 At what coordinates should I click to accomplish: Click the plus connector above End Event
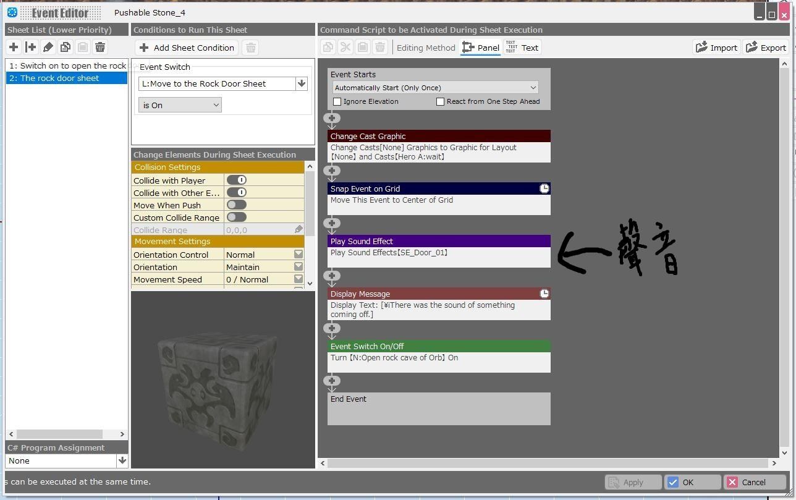click(332, 381)
